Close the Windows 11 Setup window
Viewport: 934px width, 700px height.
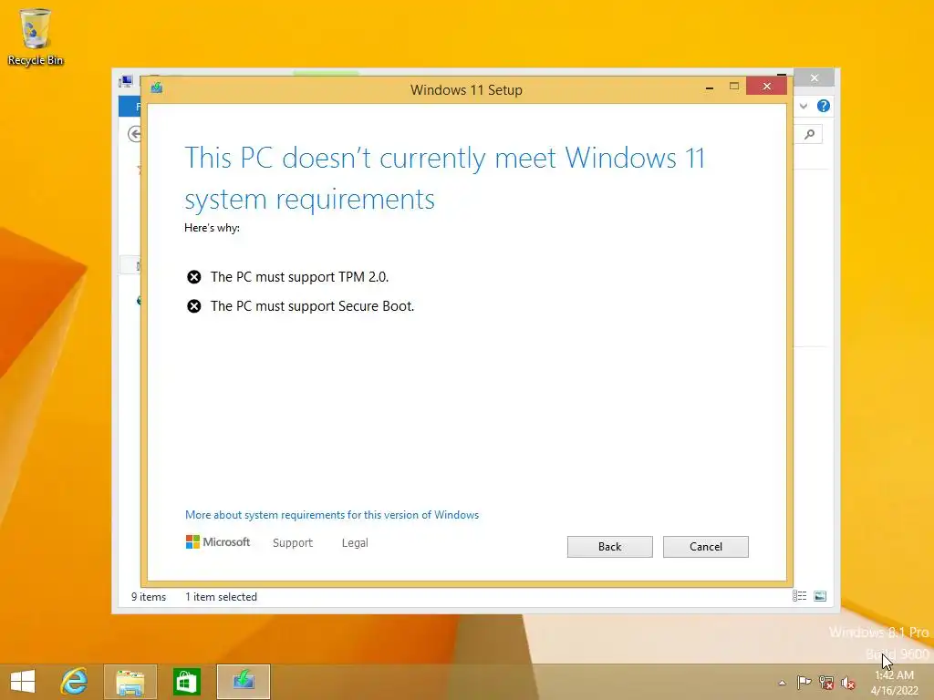[766, 87]
